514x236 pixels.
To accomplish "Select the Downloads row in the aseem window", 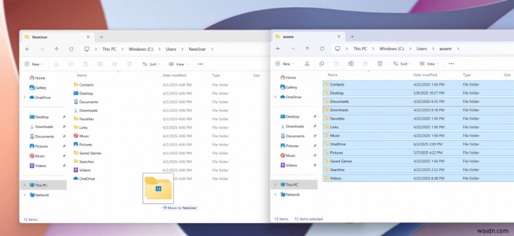I will 418,110.
